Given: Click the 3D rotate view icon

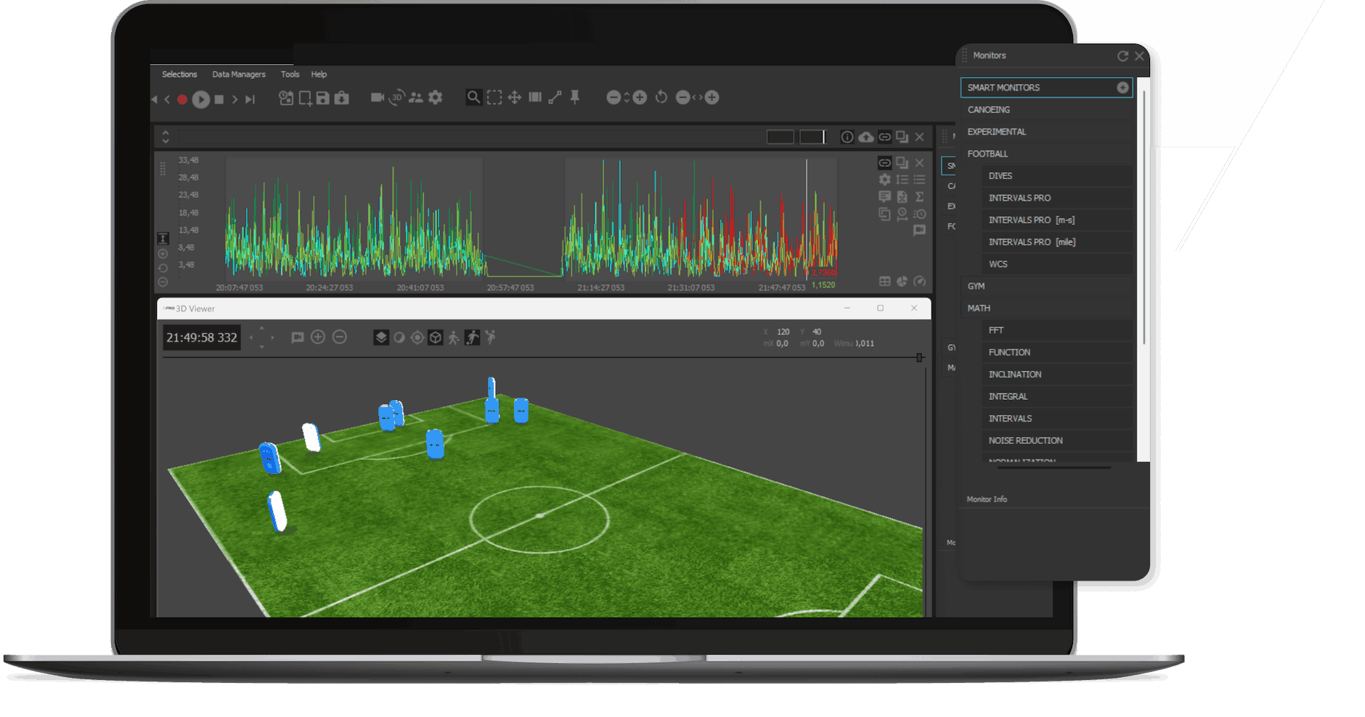Looking at the screenshot, I should pos(396,97).
